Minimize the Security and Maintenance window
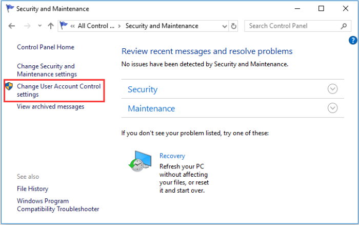The image size is (359, 225). pos(297,9)
